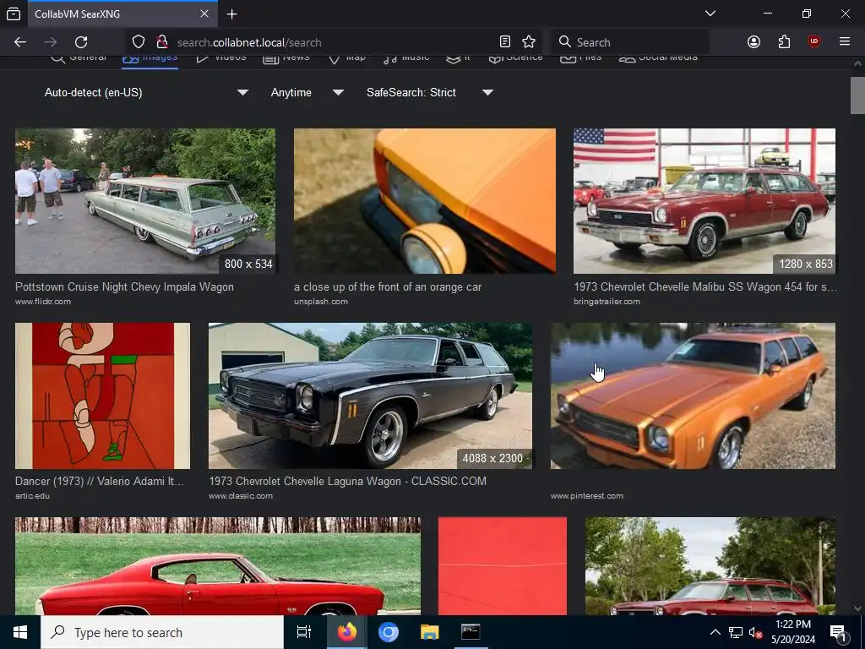Open the plain red square image

coord(503,565)
